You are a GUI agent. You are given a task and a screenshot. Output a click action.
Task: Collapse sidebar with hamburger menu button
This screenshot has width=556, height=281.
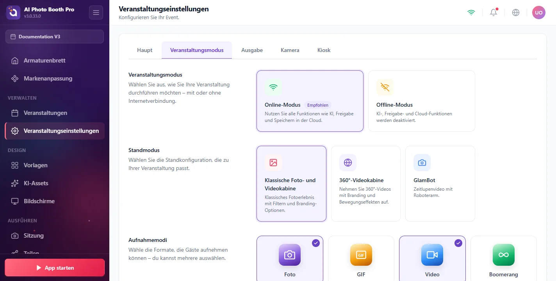tap(96, 13)
